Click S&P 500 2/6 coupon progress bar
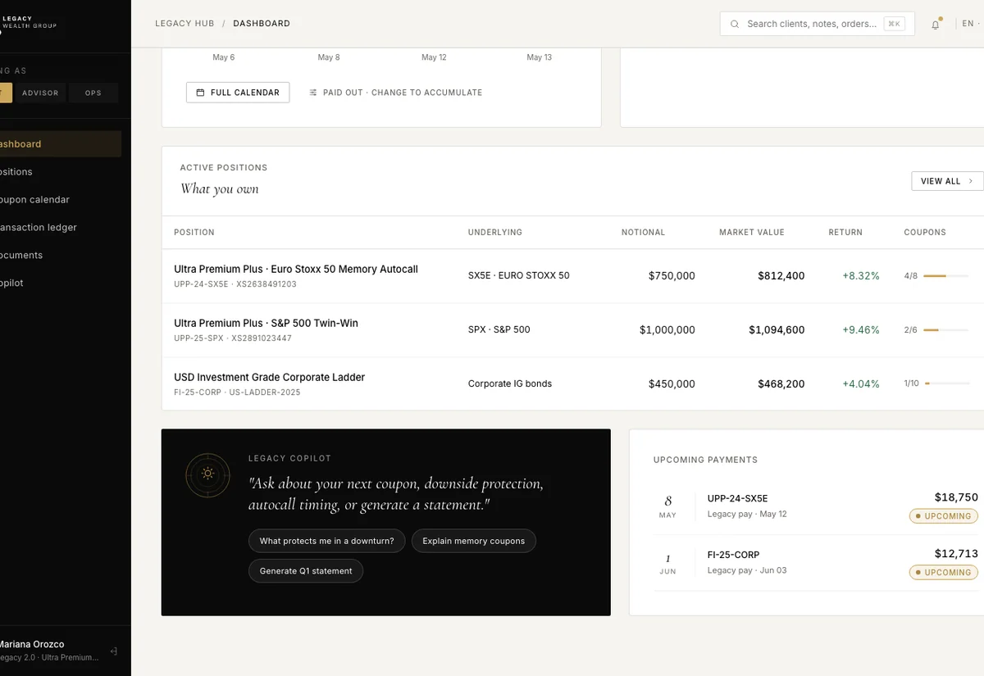The image size is (984, 676). coord(945,330)
